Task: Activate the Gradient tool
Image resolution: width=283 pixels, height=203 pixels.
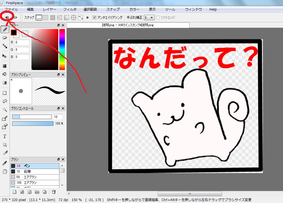Action: (5, 83)
